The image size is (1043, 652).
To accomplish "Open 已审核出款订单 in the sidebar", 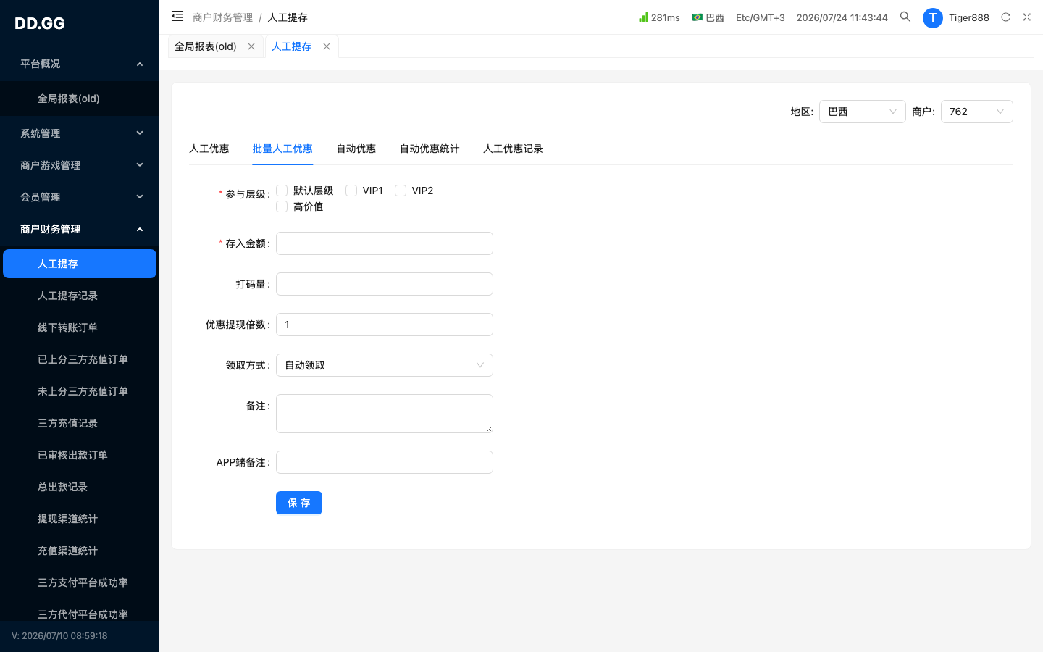I will pyautogui.click(x=80, y=455).
